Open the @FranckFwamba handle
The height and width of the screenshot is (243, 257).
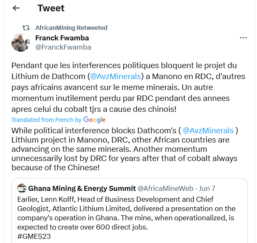coord(63,47)
